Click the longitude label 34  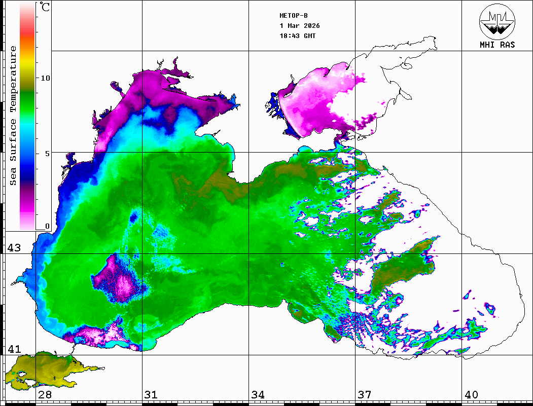258,395
